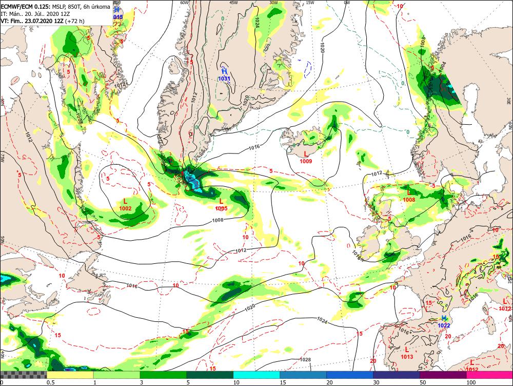This screenshot has width=513, height=386.
Task: Click the '50N' latitude label on left edge
Action: 2,240
